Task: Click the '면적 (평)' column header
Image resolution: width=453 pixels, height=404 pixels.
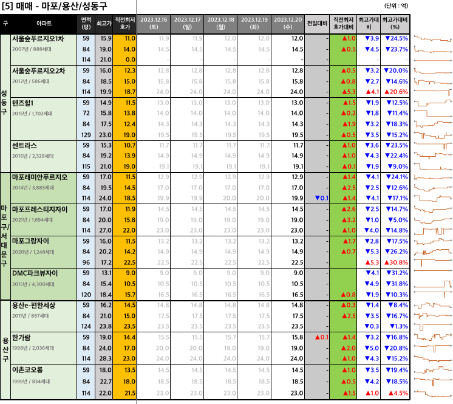Action: [86, 24]
